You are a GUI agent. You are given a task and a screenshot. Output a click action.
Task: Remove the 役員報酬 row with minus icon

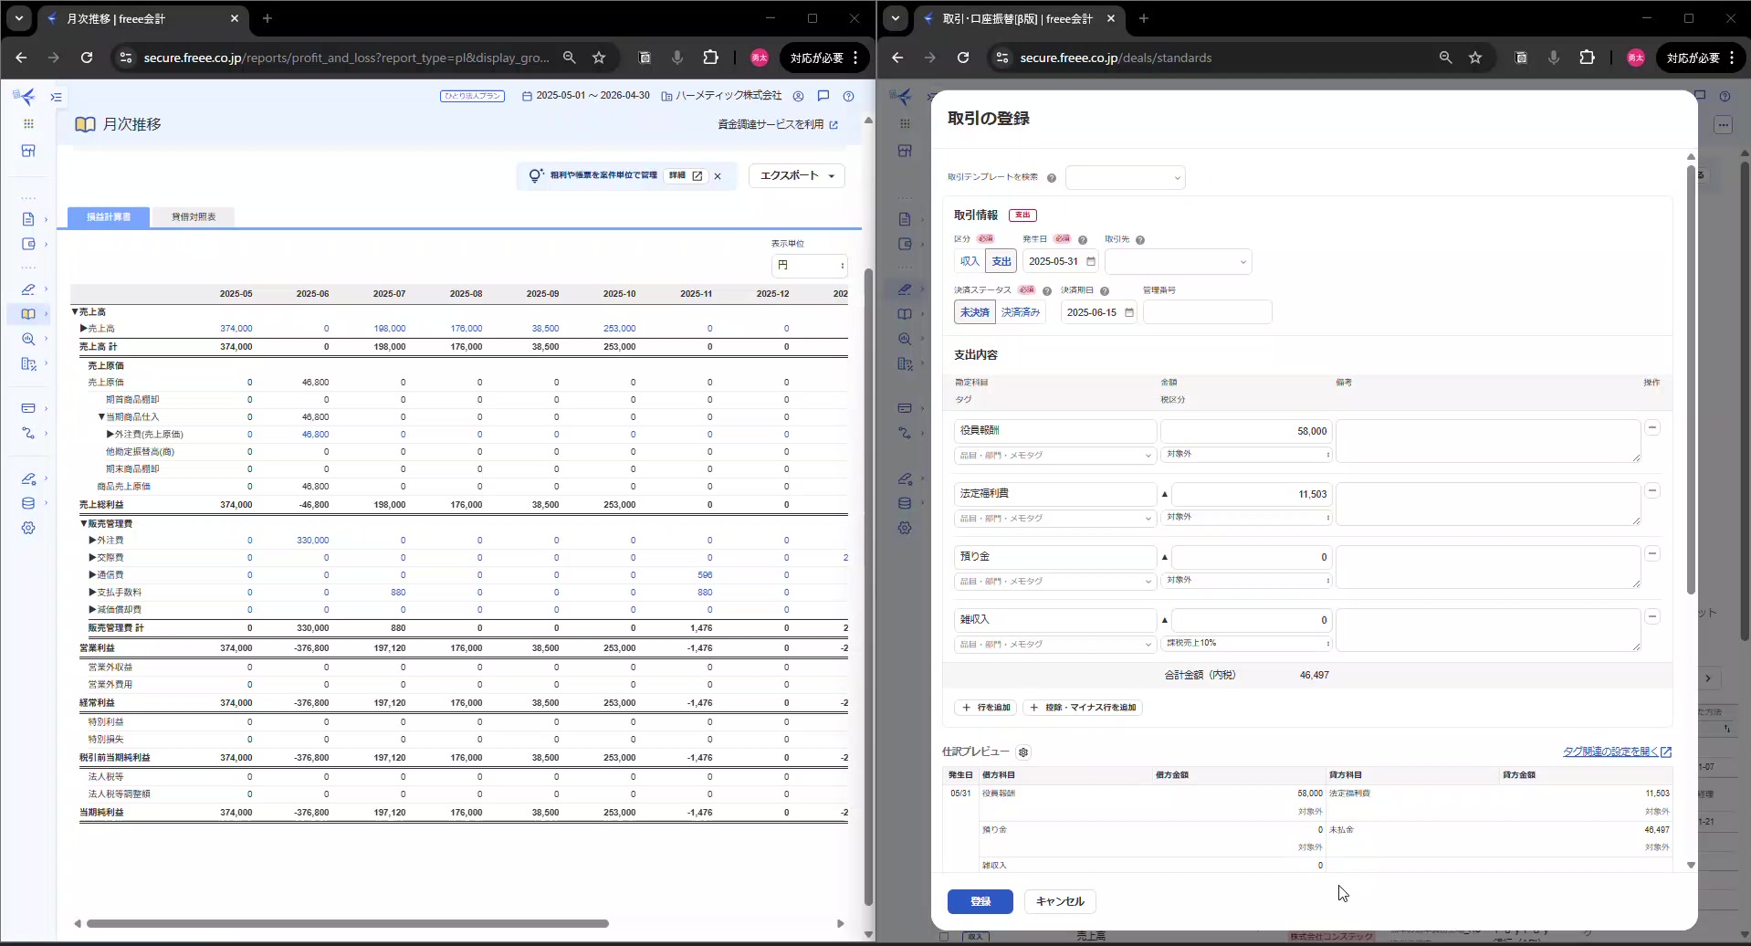point(1652,428)
